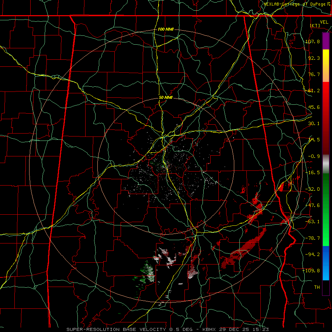The height and width of the screenshot is (332, 332).
Task: Click the -0.9 scale value
Action: [314, 156]
